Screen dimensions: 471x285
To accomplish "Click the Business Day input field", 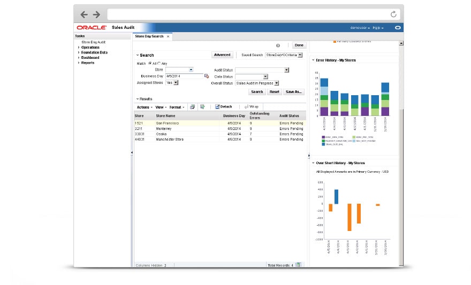I will [184, 76].
